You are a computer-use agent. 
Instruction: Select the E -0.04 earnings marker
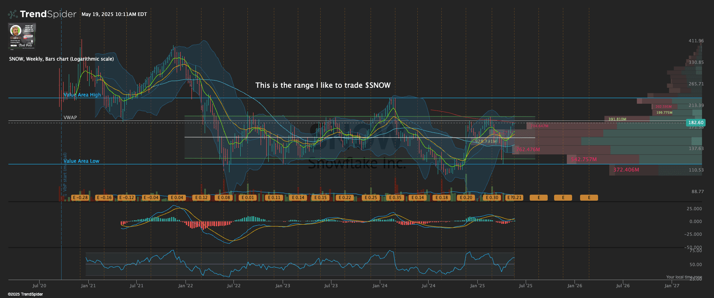click(x=151, y=197)
